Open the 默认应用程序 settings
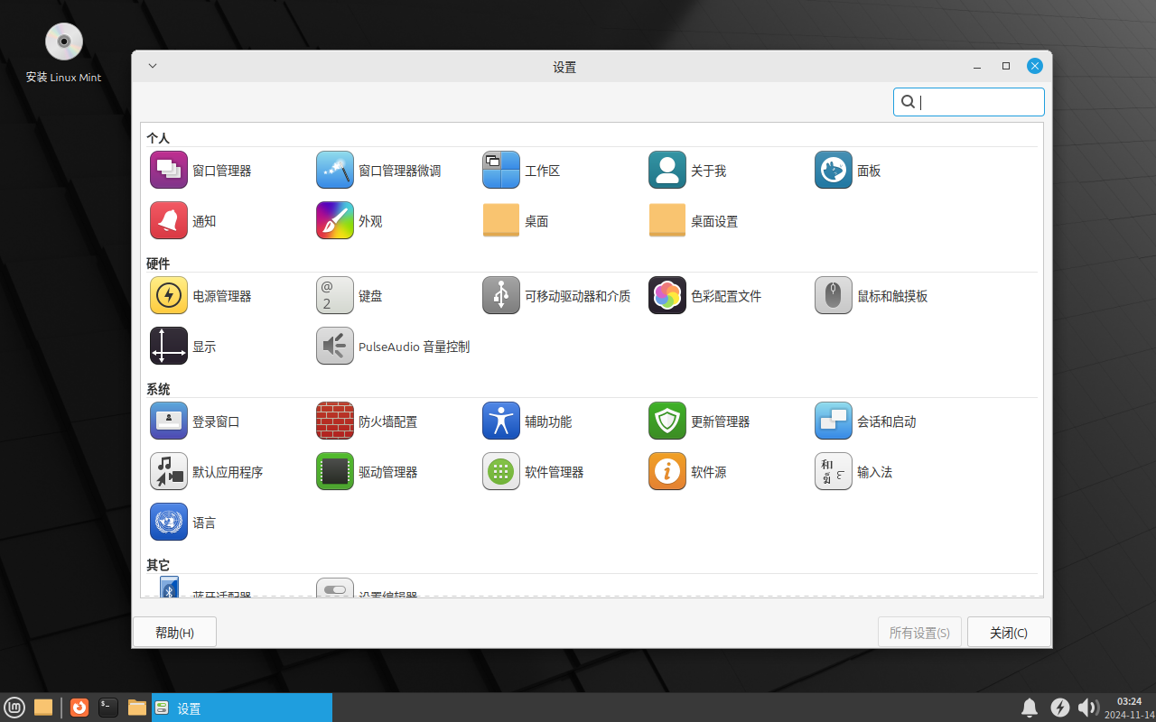 (206, 472)
